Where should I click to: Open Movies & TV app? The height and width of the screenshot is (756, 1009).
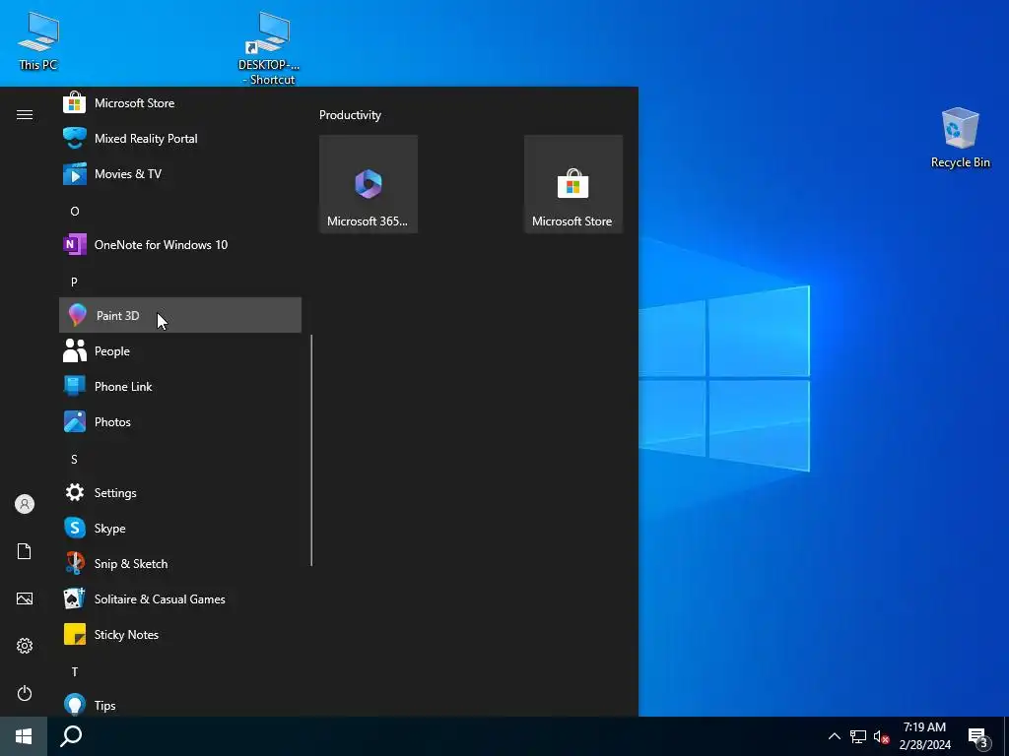pos(180,173)
